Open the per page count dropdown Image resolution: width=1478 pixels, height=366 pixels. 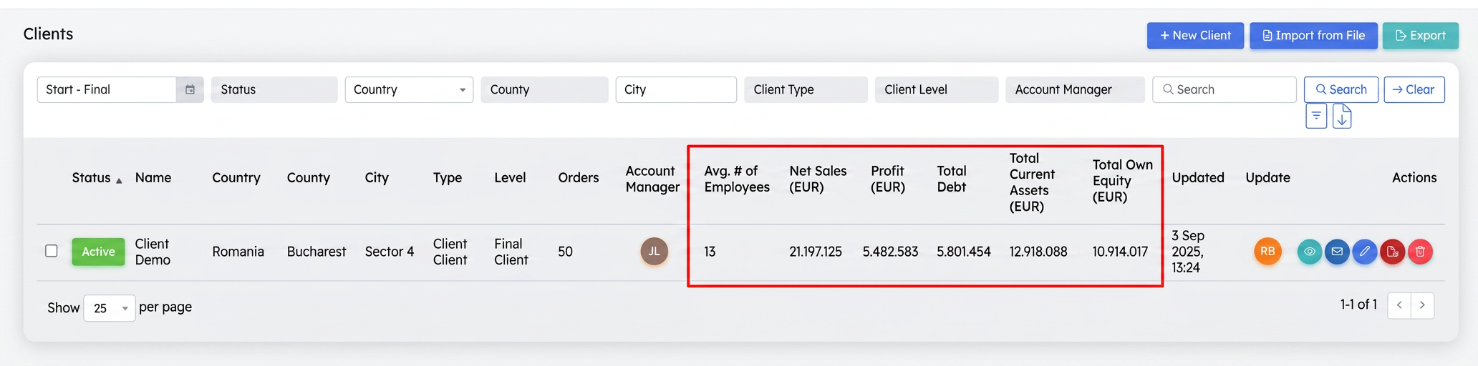(110, 308)
